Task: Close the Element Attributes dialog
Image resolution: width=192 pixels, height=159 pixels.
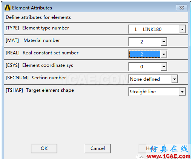Action: point(181,8)
